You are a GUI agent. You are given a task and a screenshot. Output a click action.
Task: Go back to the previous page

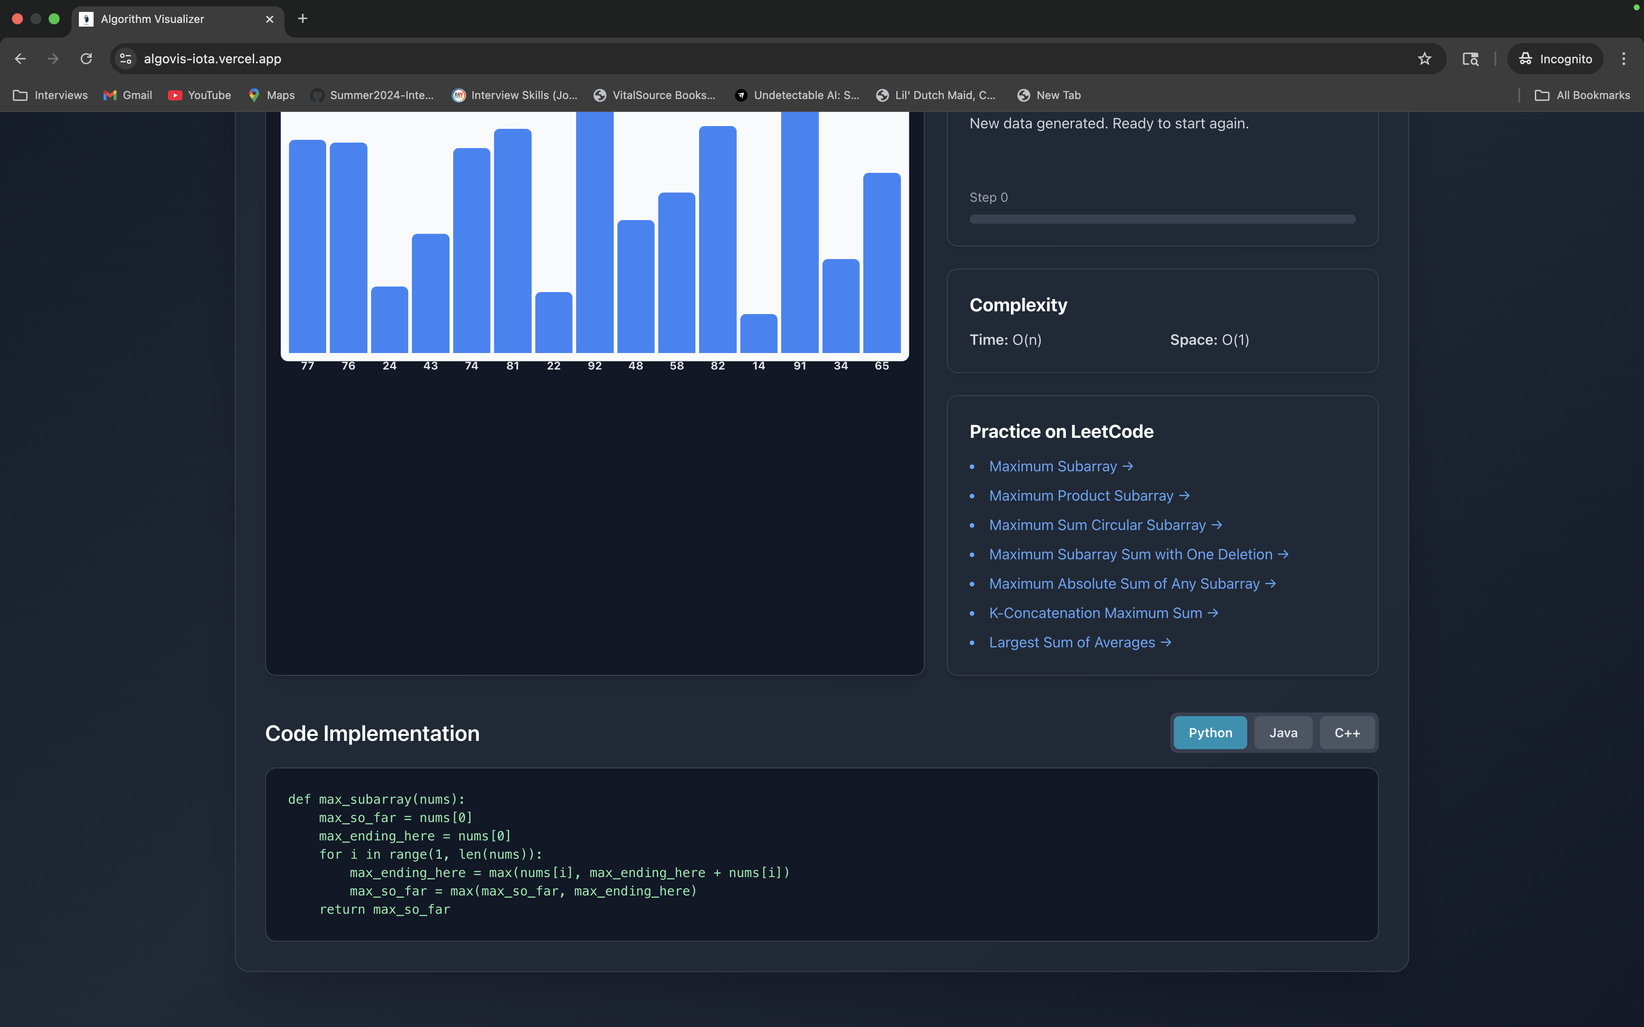click(20, 59)
